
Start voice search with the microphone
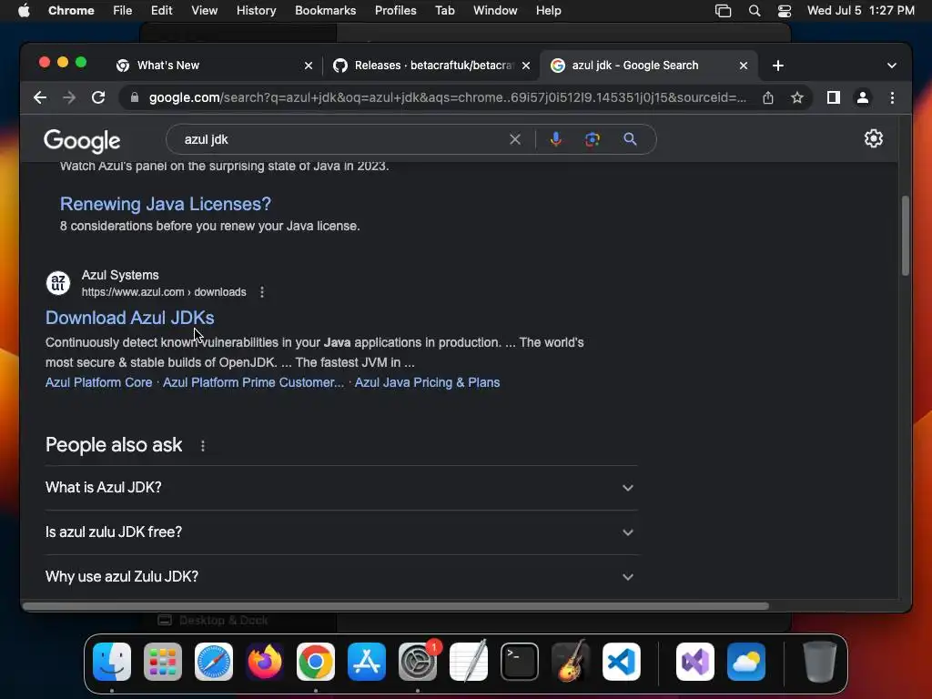coord(556,139)
